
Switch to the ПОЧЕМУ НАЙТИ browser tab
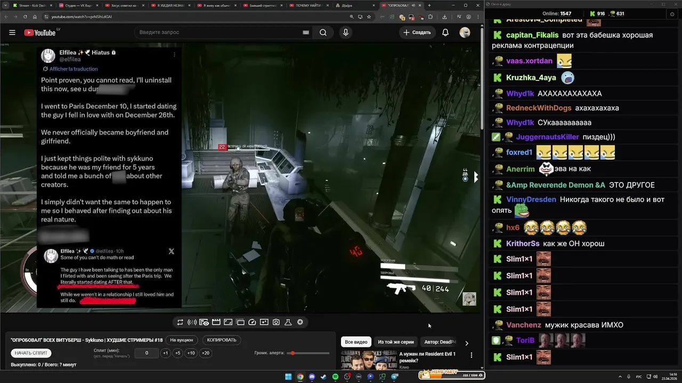coord(309,5)
